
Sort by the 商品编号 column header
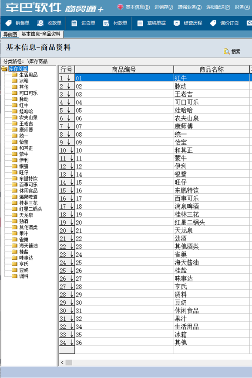click(x=124, y=69)
